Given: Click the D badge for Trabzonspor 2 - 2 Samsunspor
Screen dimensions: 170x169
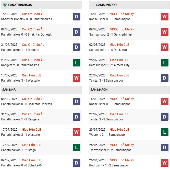Looking at the screenshot, I should 164,148.
